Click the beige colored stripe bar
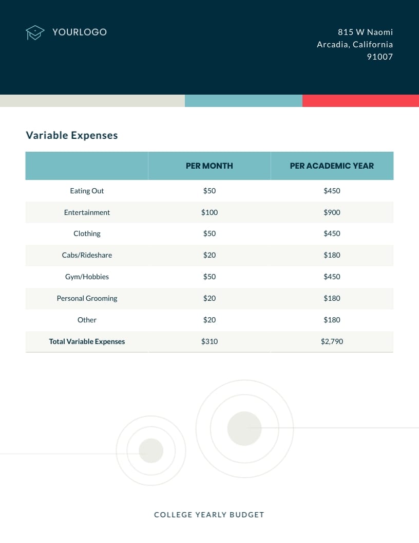 (92, 100)
